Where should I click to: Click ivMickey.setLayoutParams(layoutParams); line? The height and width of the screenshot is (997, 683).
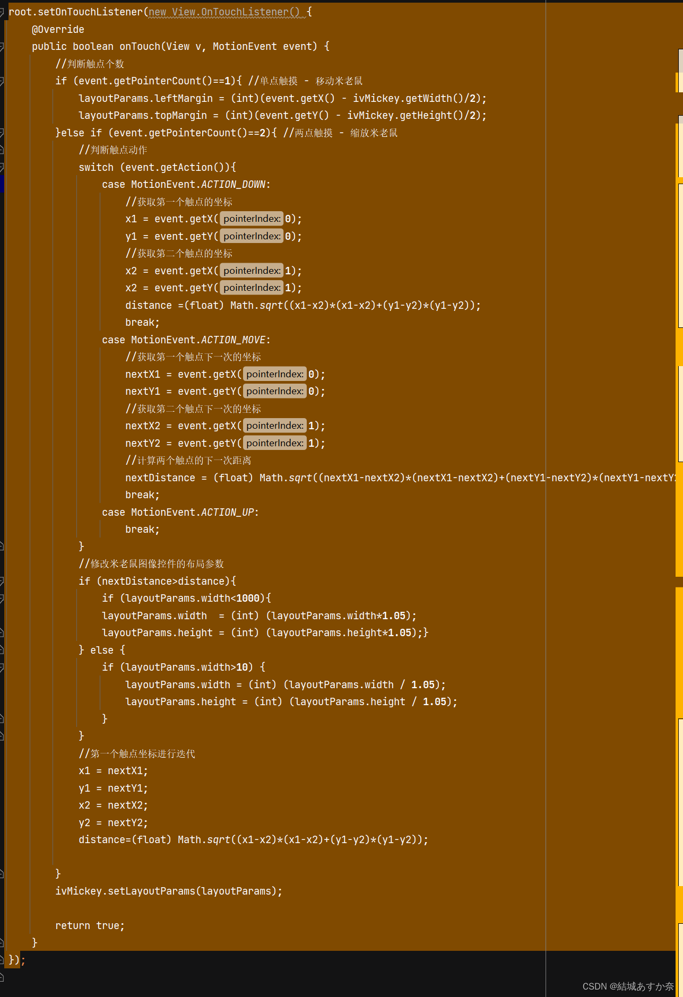[169, 891]
